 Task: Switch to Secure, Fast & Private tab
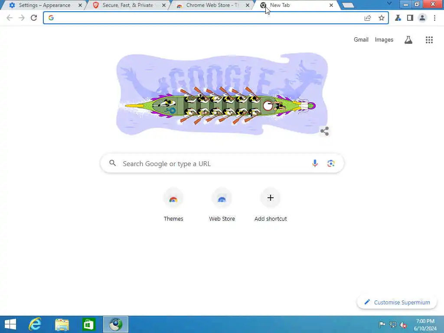click(x=128, y=5)
